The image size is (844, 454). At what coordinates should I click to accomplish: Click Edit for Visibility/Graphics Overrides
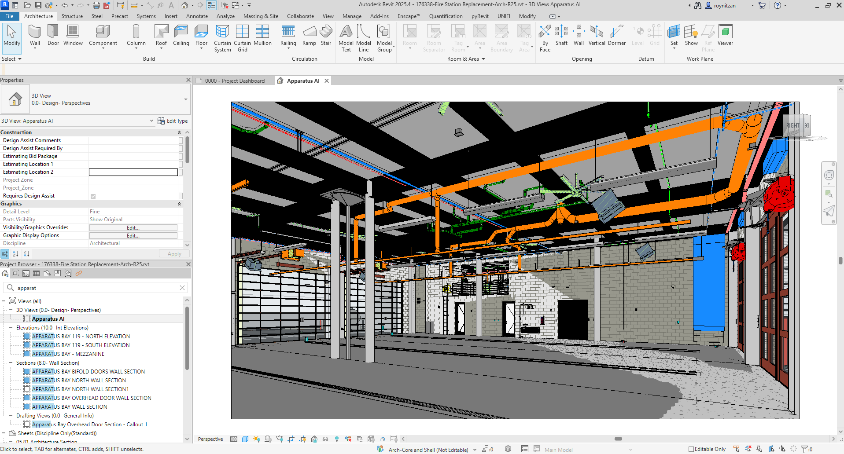[x=133, y=228]
